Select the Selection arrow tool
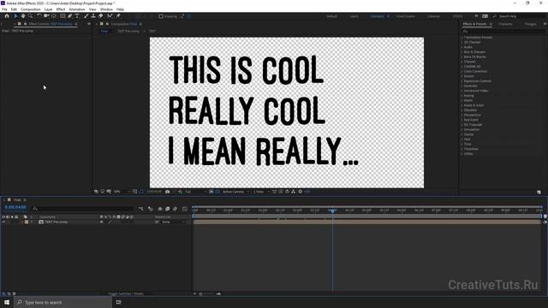 [15, 16]
